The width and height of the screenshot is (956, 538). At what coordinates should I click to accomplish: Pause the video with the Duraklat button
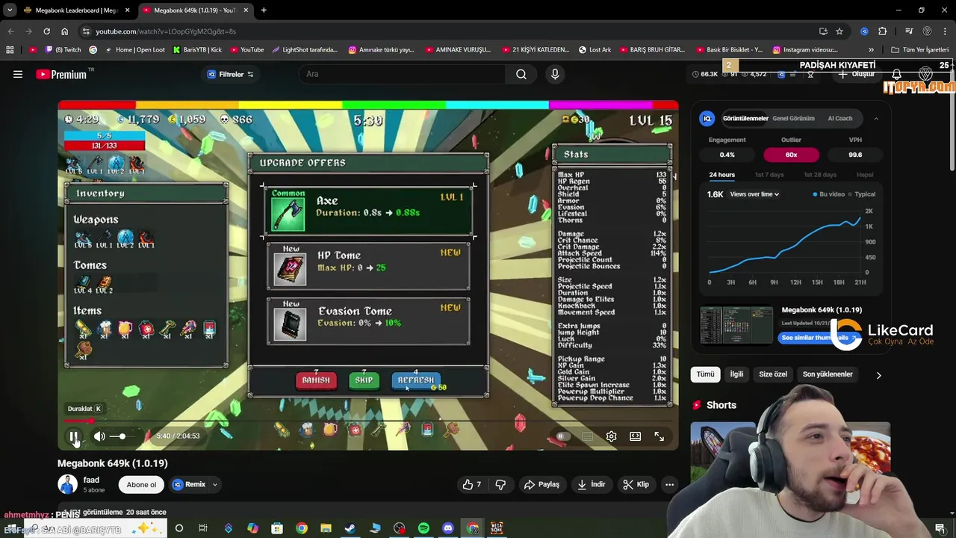pos(74,436)
